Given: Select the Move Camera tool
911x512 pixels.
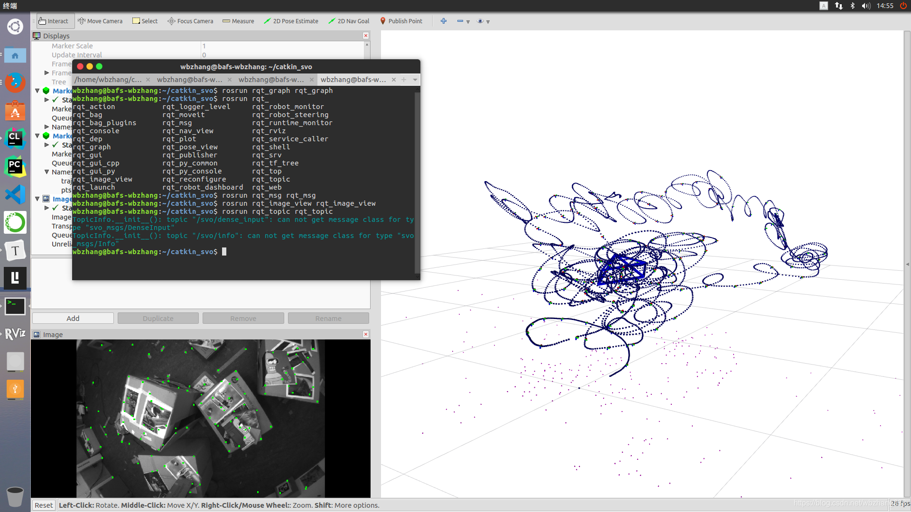Looking at the screenshot, I should (x=100, y=21).
